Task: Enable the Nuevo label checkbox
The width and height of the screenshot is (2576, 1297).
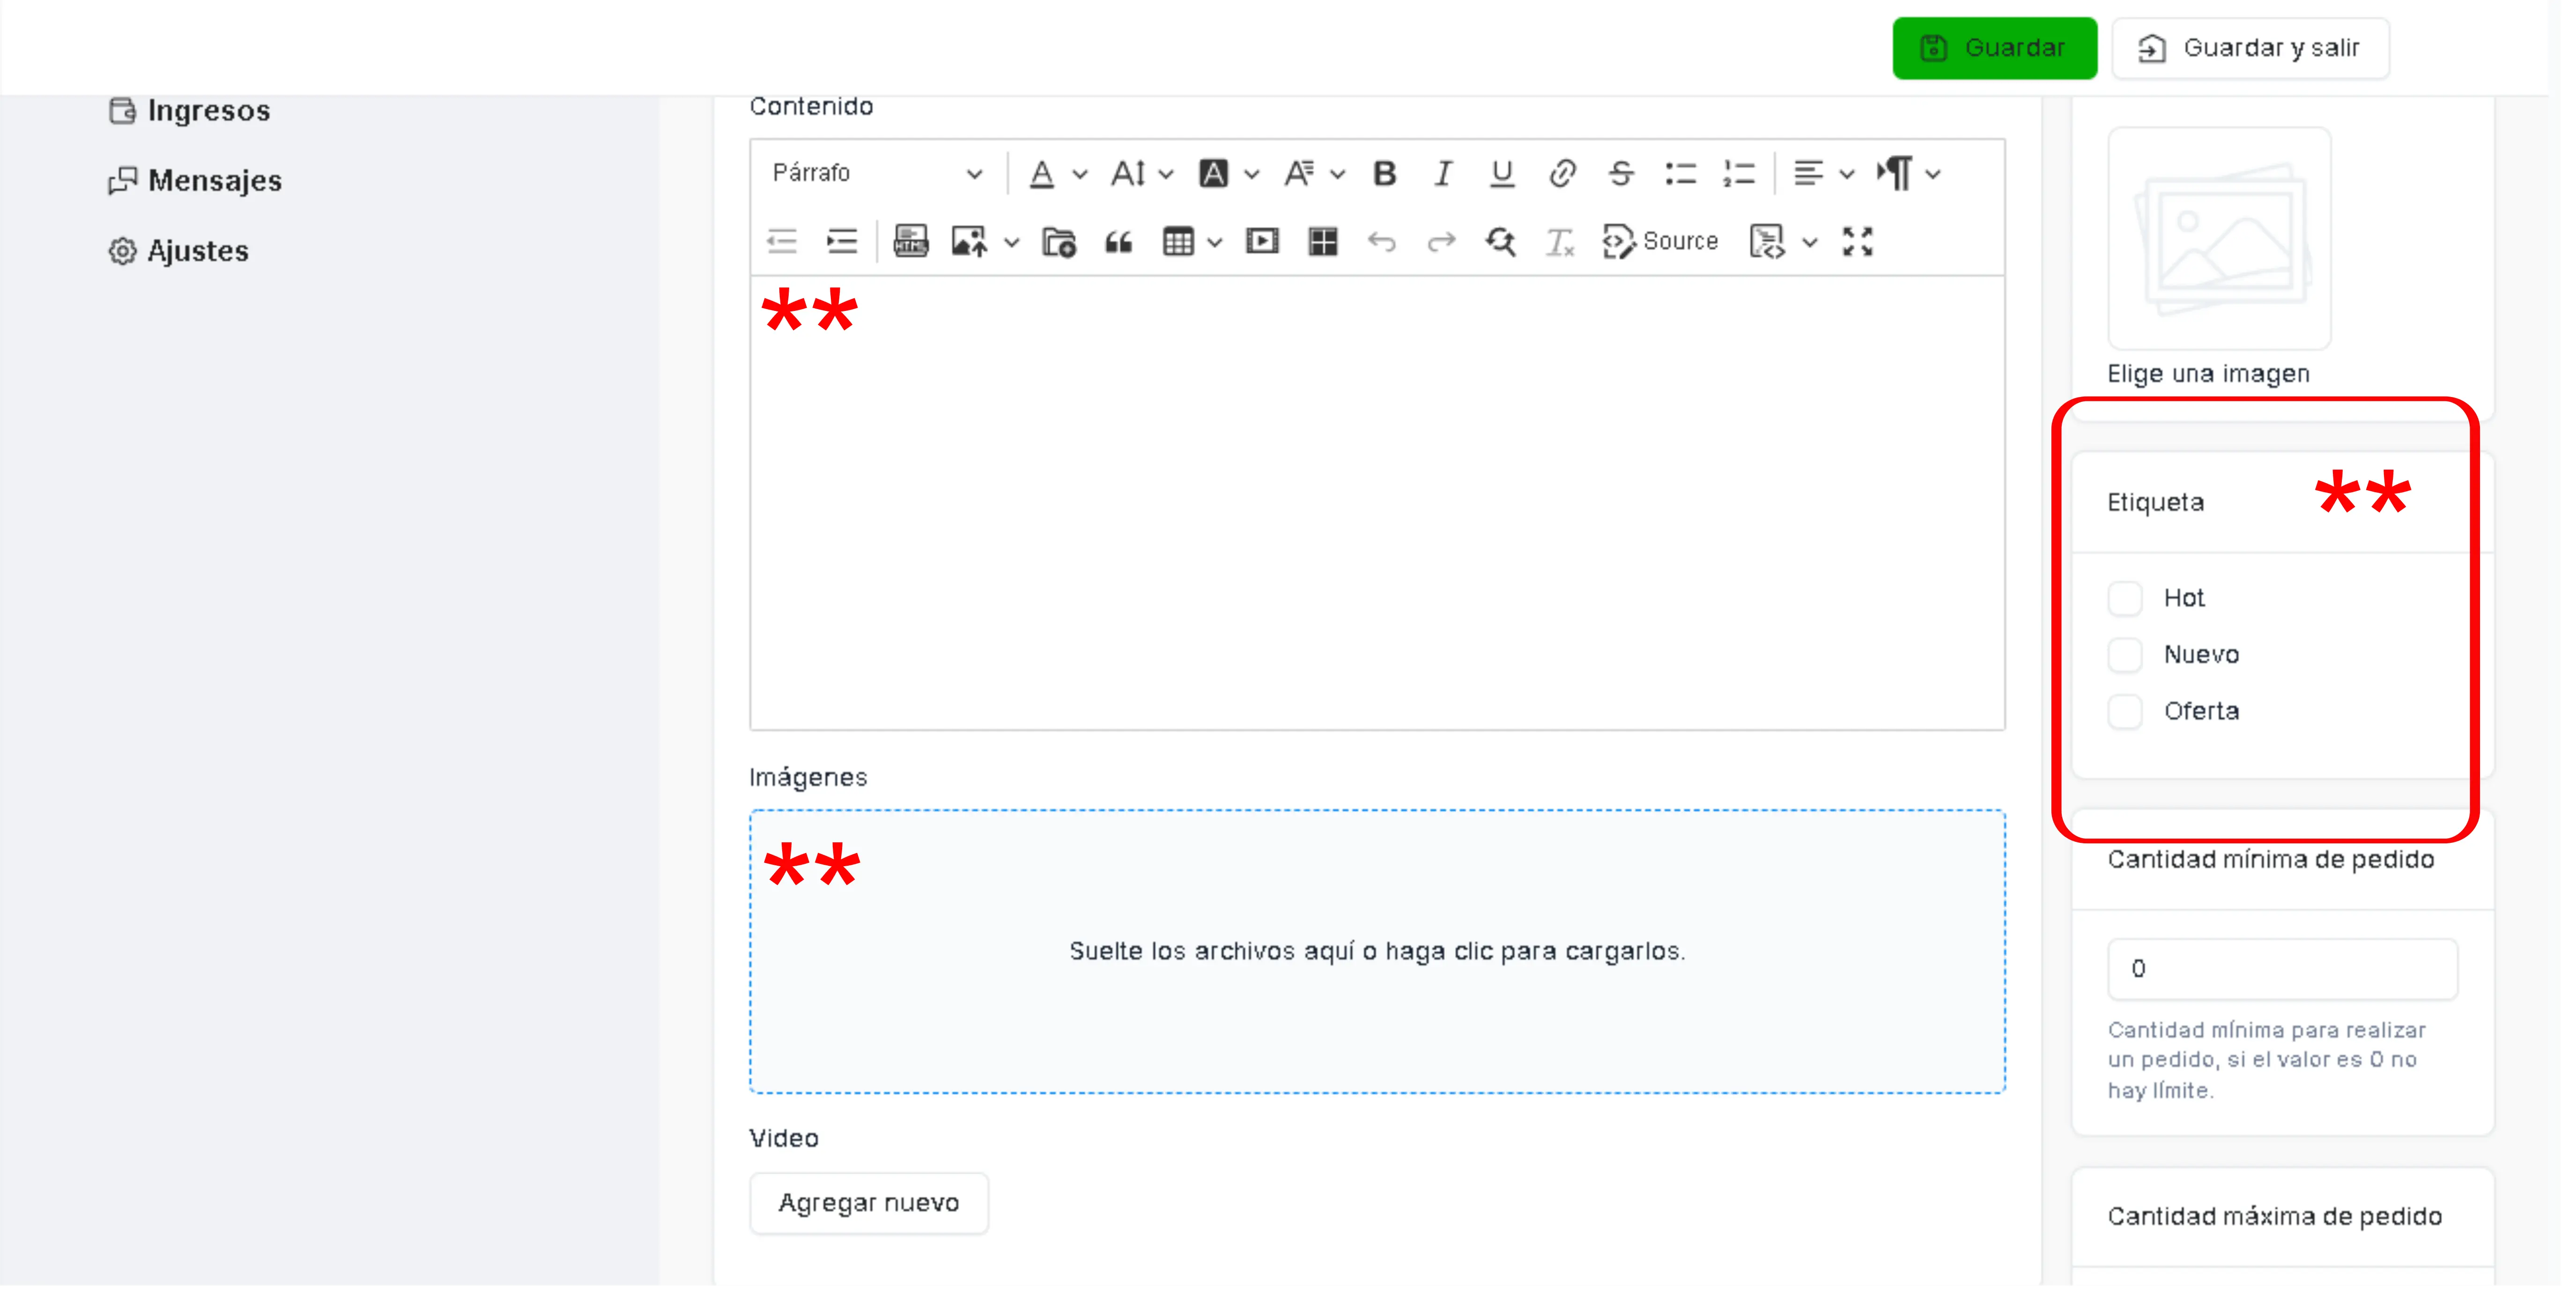Action: [x=2125, y=655]
